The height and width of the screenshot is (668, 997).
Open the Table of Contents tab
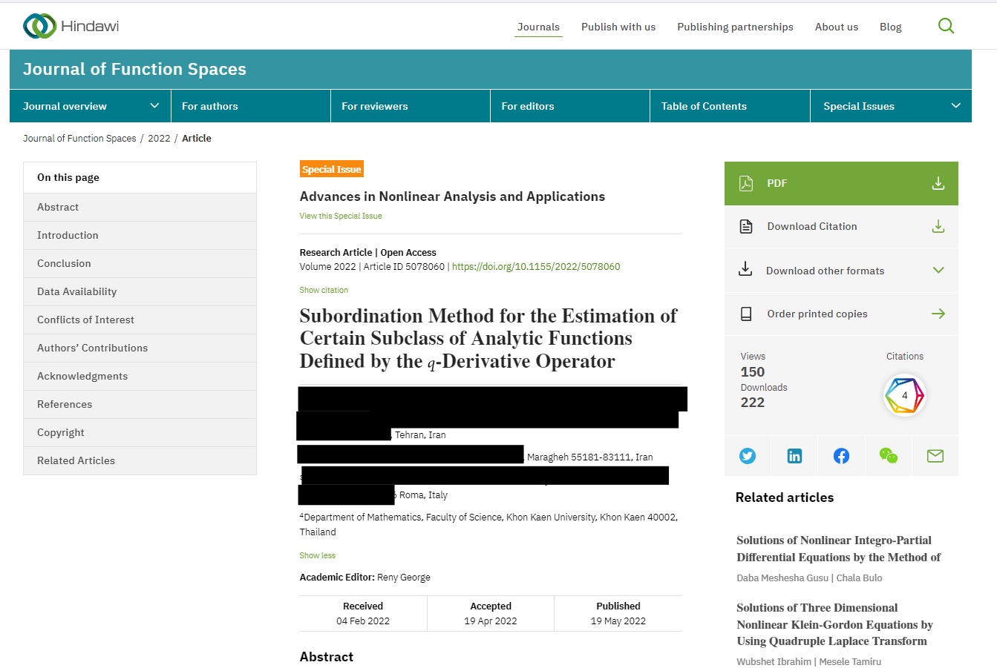(704, 106)
